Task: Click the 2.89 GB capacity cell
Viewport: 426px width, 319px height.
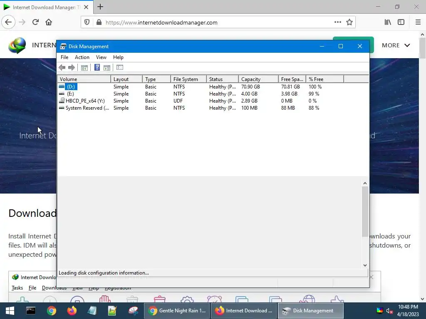Action: point(249,101)
